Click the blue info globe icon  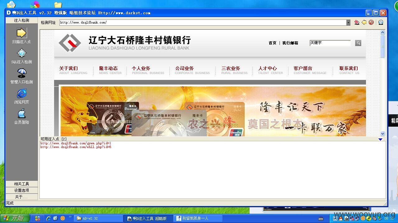click(381, 22)
